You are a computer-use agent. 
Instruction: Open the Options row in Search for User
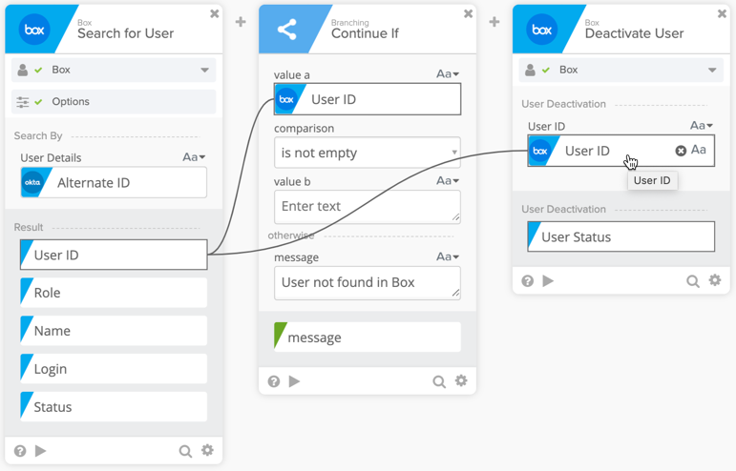point(113,101)
